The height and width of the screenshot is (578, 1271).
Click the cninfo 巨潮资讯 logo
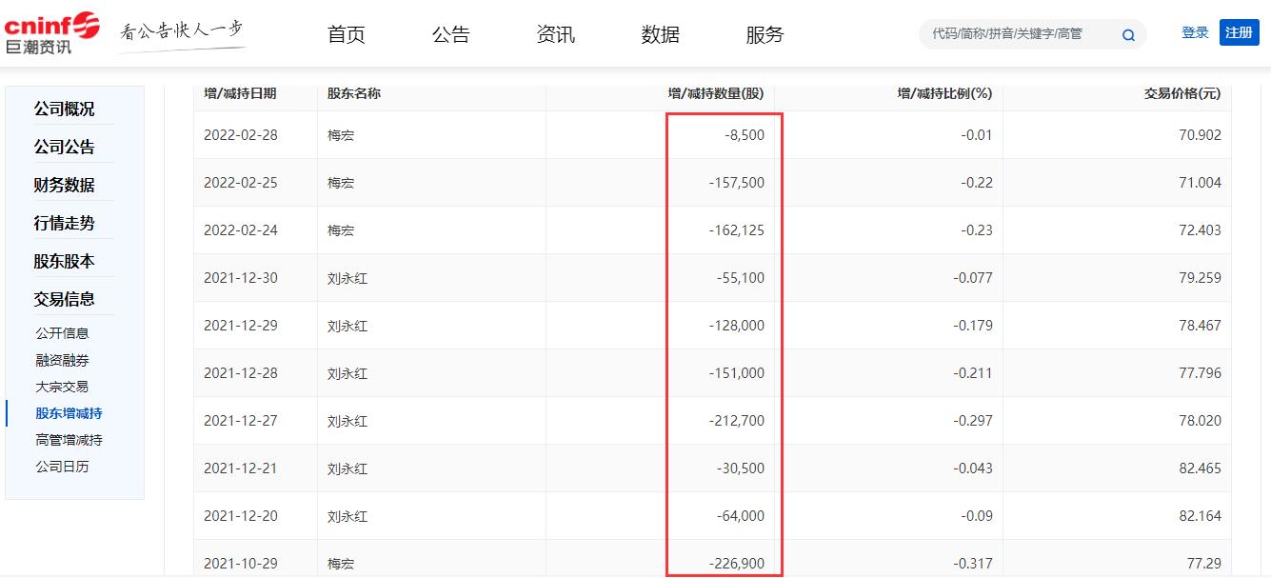pyautogui.click(x=52, y=29)
